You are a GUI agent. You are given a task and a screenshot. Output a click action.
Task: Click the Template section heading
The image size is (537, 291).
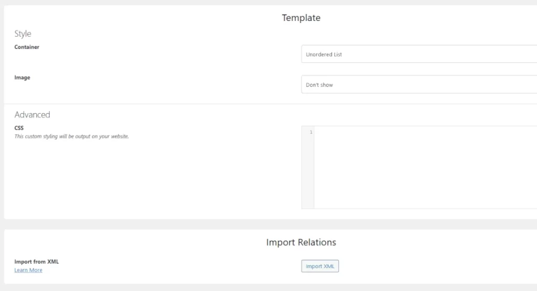301,18
